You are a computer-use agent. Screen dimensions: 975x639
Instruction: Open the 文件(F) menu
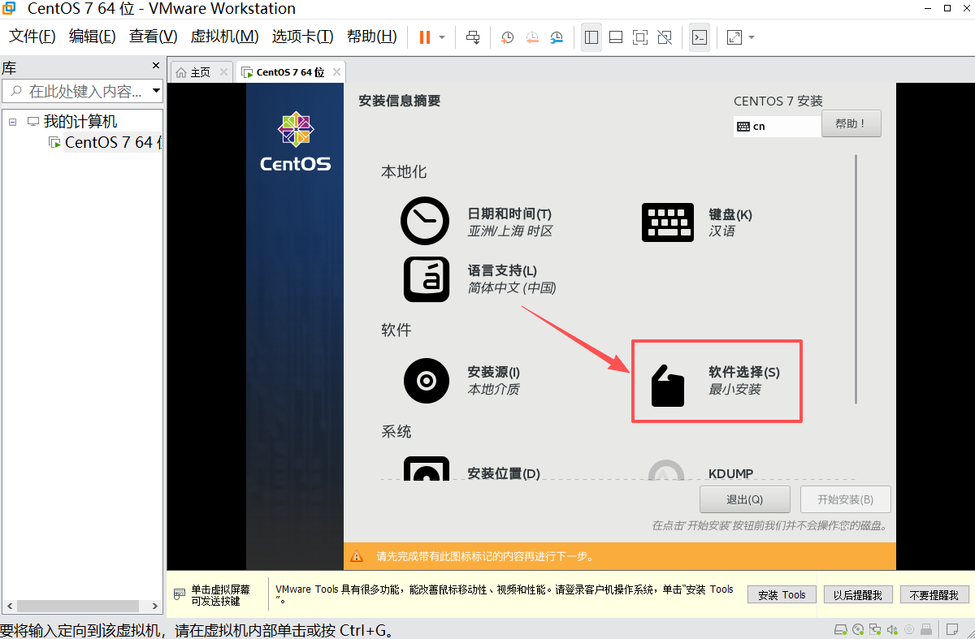pos(32,37)
